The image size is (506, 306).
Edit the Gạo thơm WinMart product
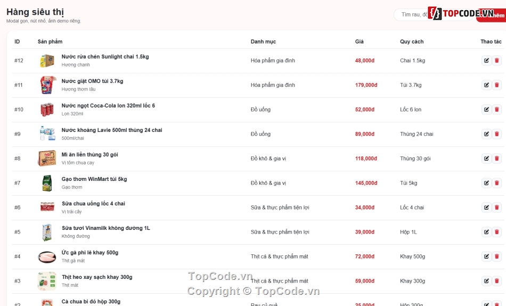pos(486,183)
